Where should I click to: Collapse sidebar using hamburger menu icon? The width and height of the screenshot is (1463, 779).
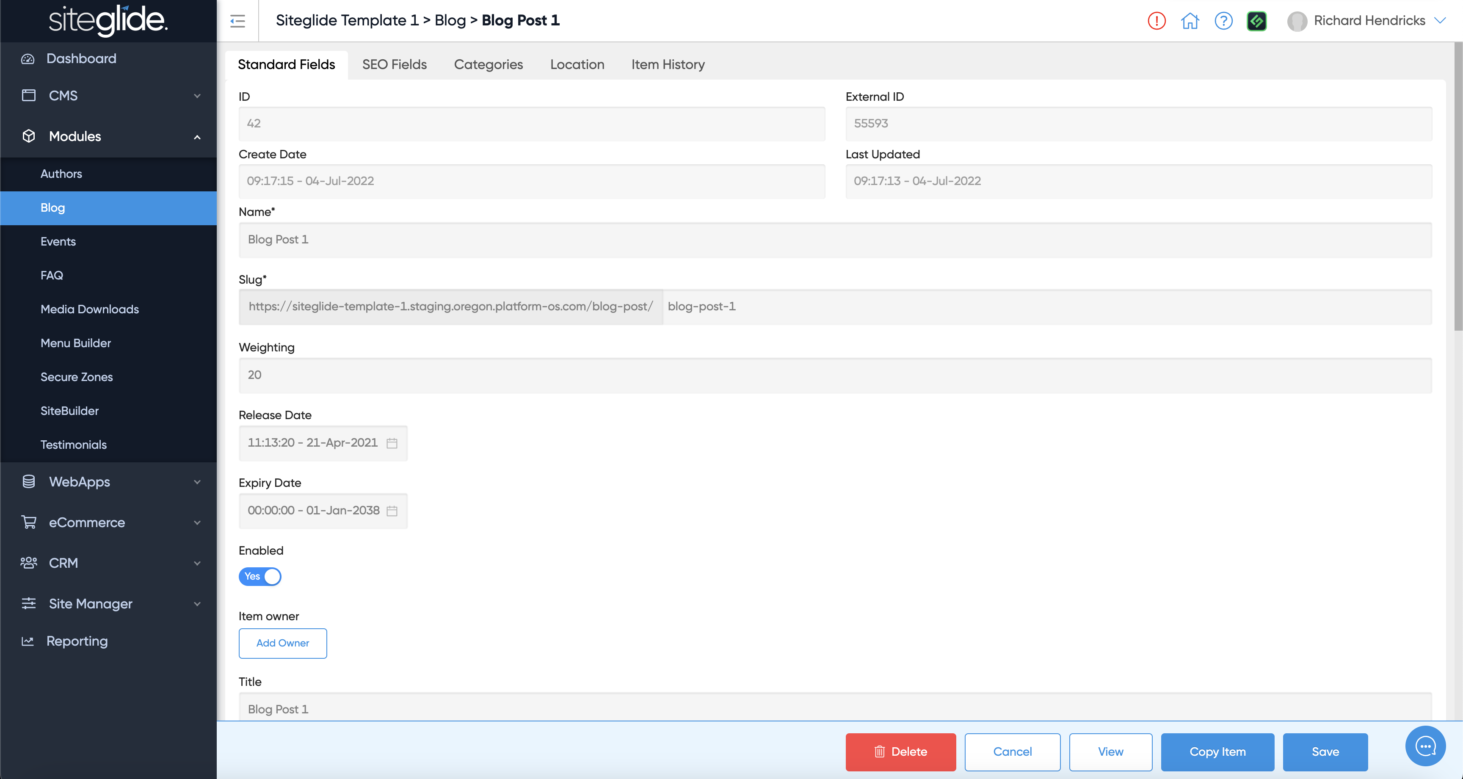(x=237, y=21)
